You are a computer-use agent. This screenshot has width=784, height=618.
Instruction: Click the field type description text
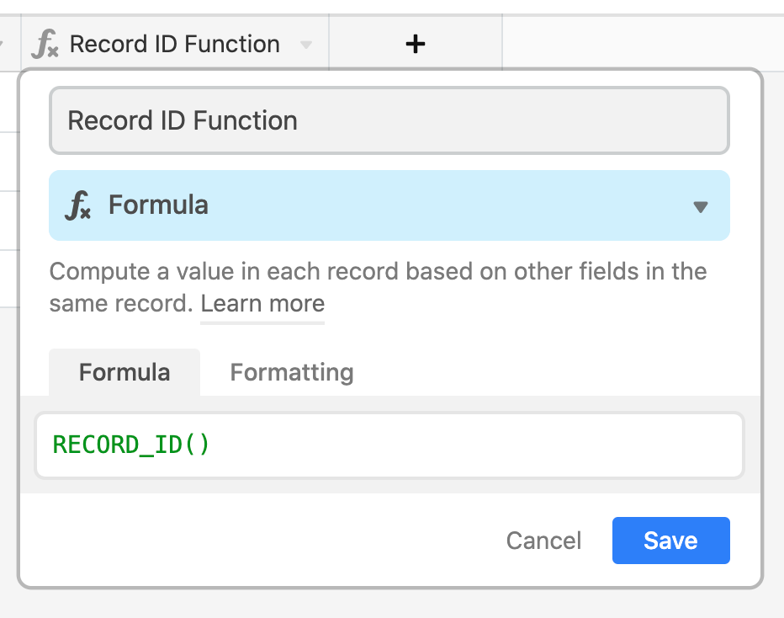pos(378,287)
